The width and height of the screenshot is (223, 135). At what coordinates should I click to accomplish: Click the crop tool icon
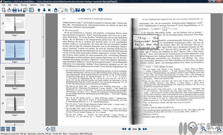[66, 10]
